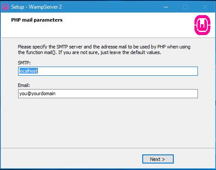Place the cursor at the blank end of the SMTP field

(118, 71)
